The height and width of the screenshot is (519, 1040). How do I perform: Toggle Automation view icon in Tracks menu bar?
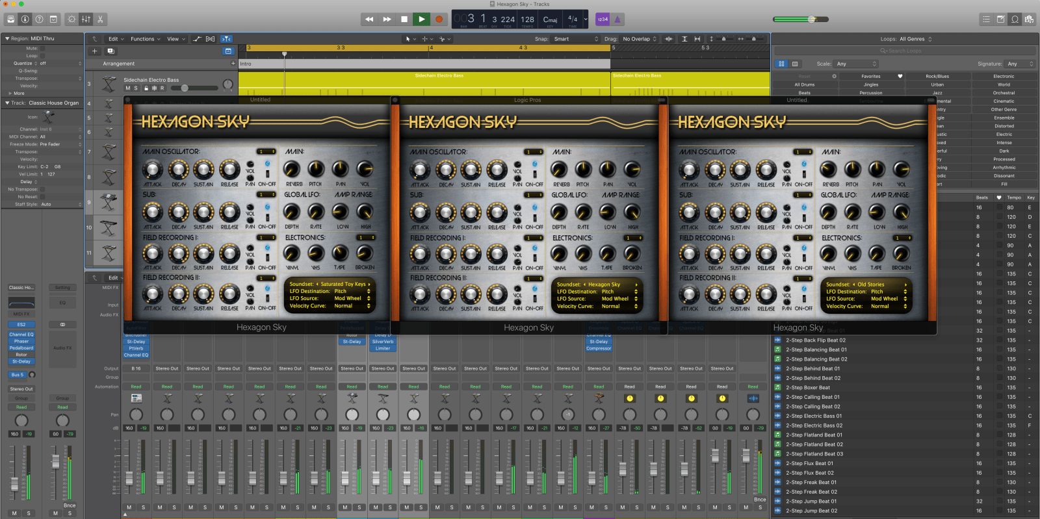click(x=197, y=39)
